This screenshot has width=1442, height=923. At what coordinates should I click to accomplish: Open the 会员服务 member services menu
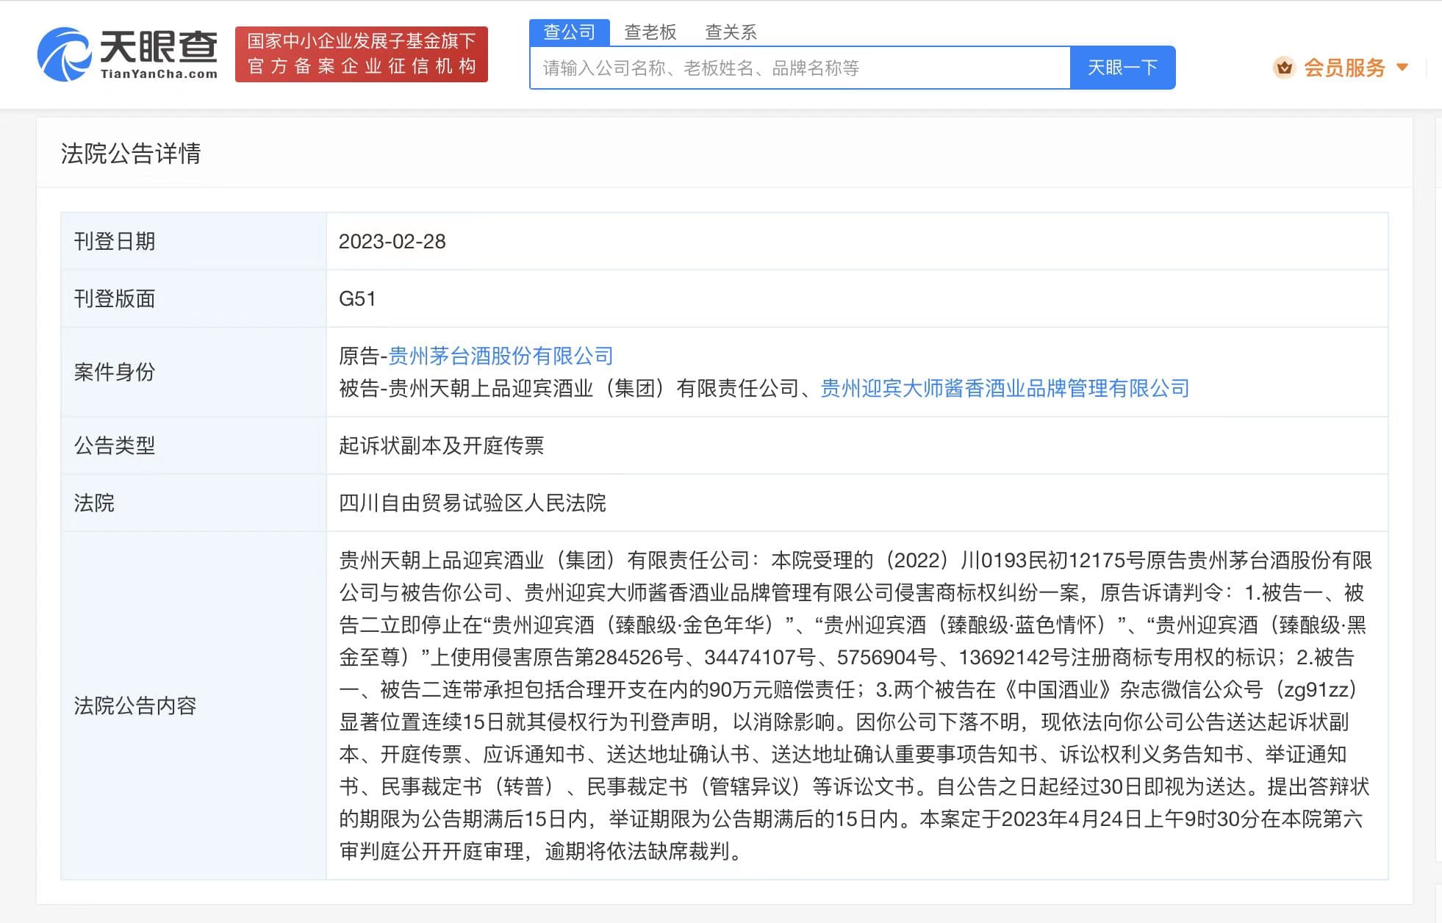tap(1344, 68)
